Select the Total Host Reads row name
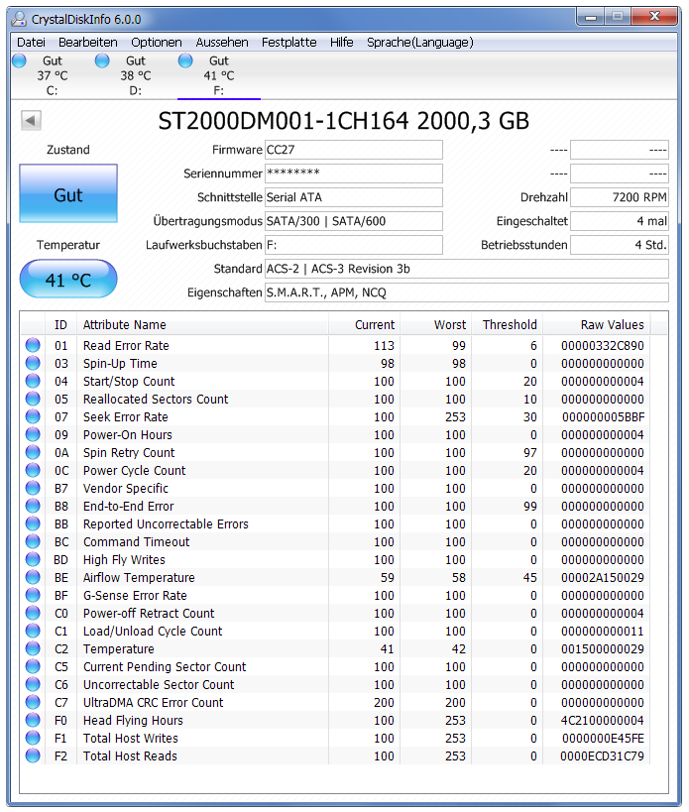The image size is (689, 812). point(130,756)
